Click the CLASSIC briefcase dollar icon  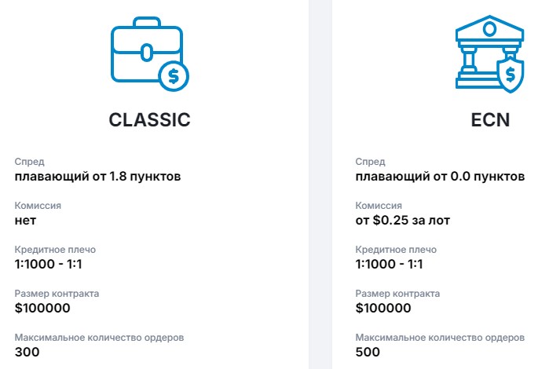[149, 56]
